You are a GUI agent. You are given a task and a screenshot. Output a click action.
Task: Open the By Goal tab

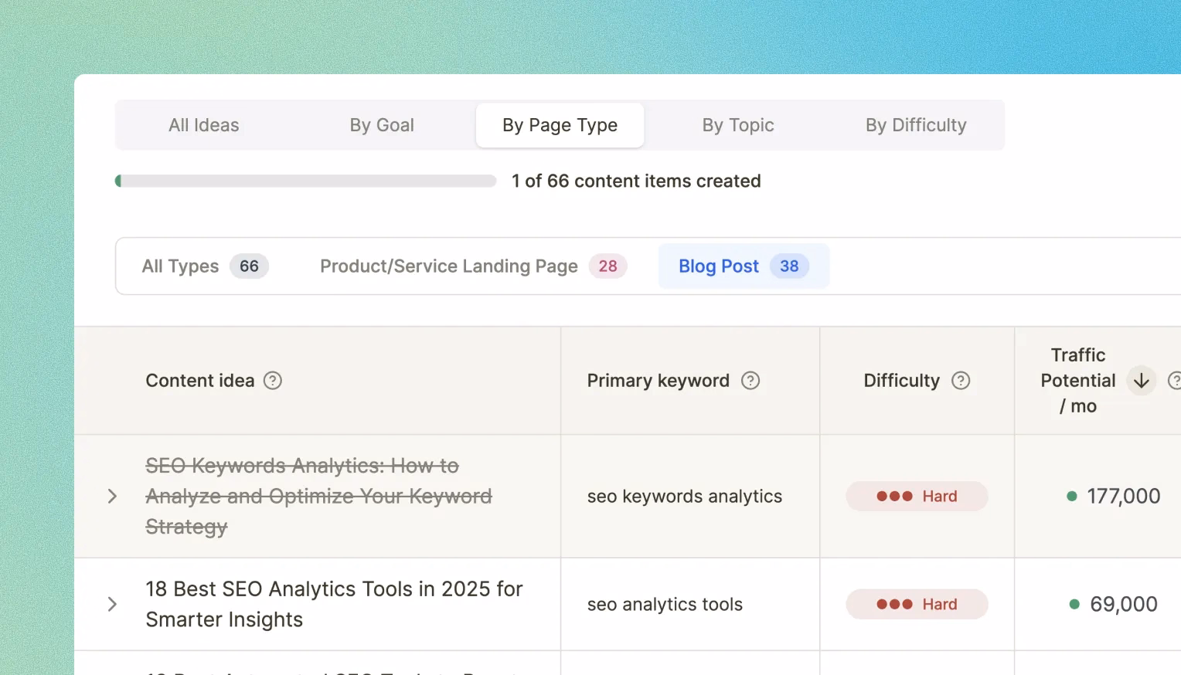coord(382,125)
